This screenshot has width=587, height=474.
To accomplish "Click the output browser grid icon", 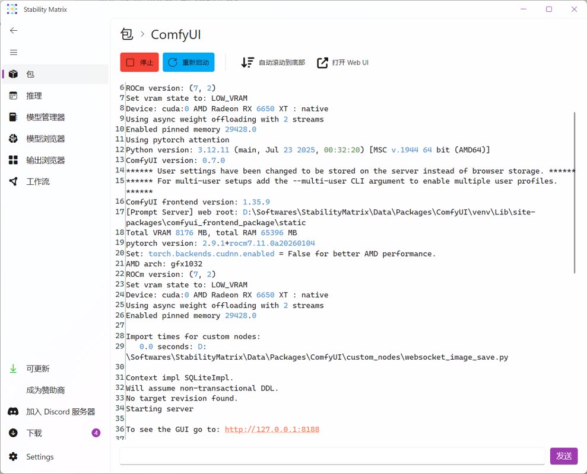I will [x=13, y=160].
